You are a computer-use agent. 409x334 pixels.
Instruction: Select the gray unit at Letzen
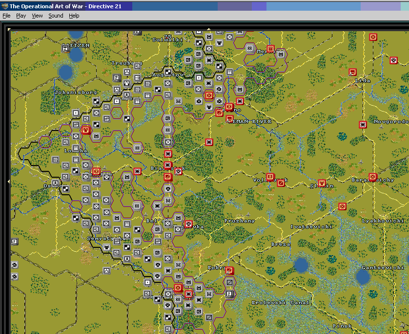coord(65,48)
